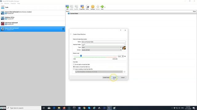The image size is (197, 110).
Task: Open Task View on the taskbar
Action: coord(44,108)
